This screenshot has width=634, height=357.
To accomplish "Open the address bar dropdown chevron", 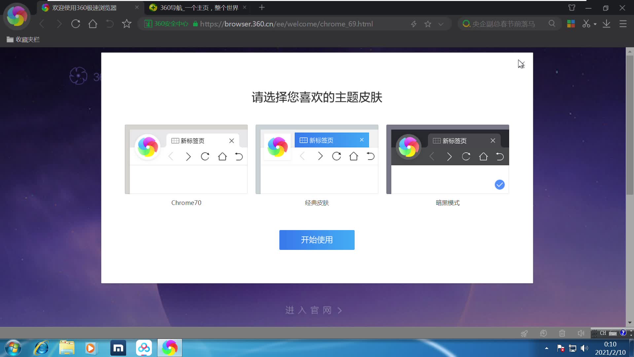I will click(441, 24).
